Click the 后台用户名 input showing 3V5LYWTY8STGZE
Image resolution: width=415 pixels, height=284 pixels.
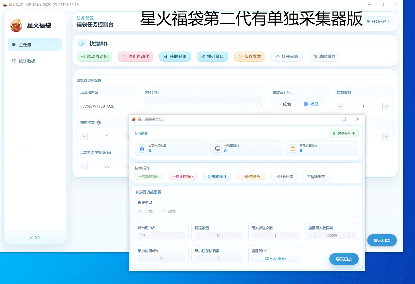point(107,106)
